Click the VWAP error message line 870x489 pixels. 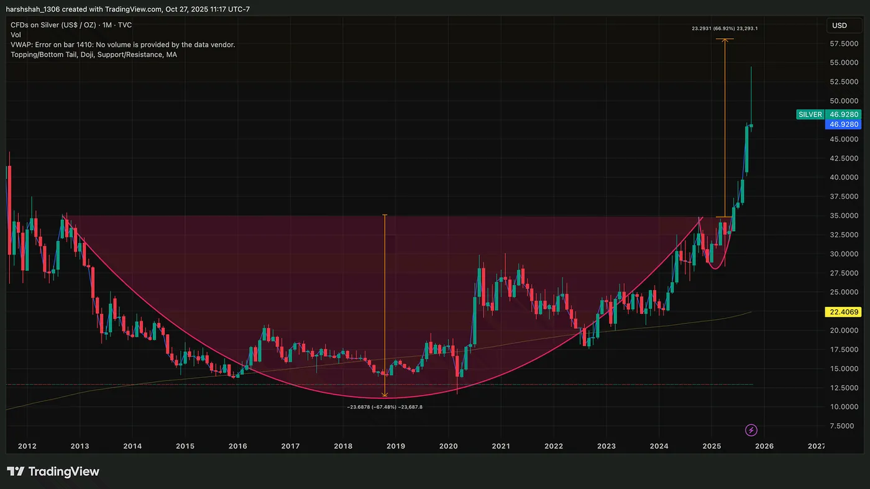(x=122, y=45)
